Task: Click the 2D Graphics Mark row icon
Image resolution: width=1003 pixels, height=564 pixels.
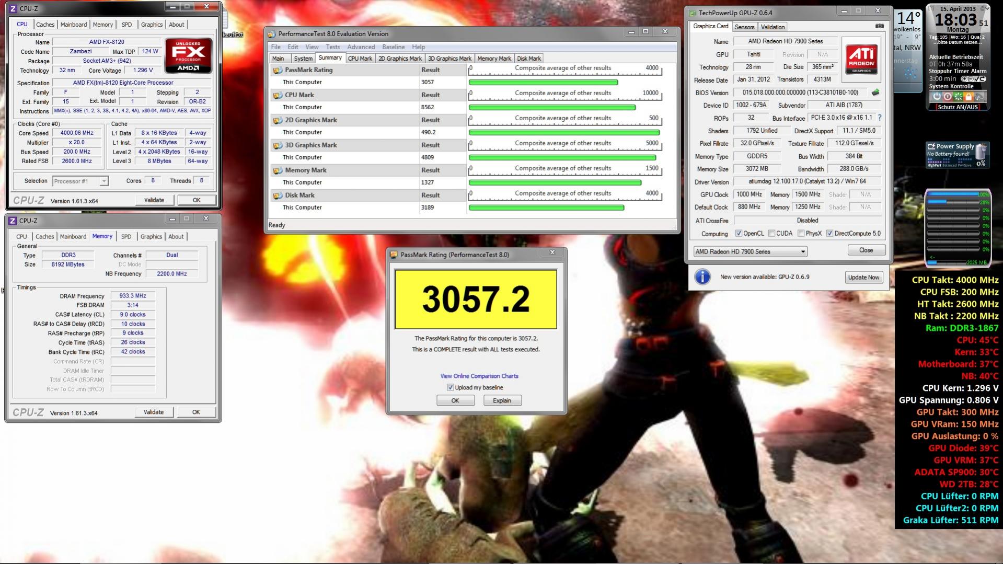Action: tap(278, 120)
